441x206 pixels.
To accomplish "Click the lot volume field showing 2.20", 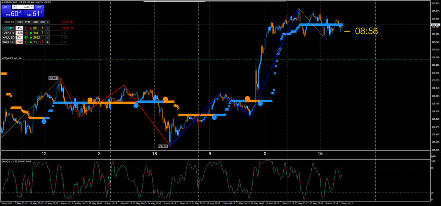I will tap(23, 7).
